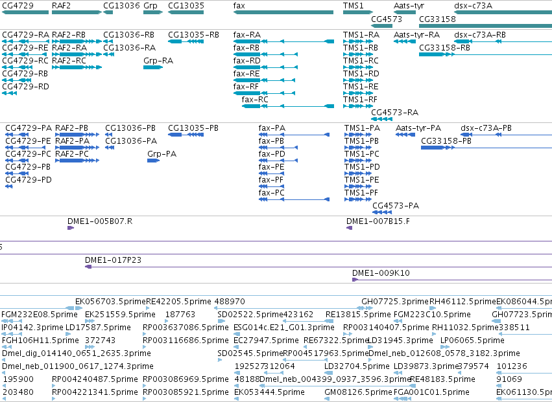Open the fax-PF protein label

[271, 180]
